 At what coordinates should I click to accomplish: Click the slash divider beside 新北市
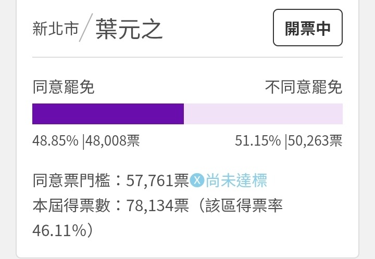[x=85, y=28]
